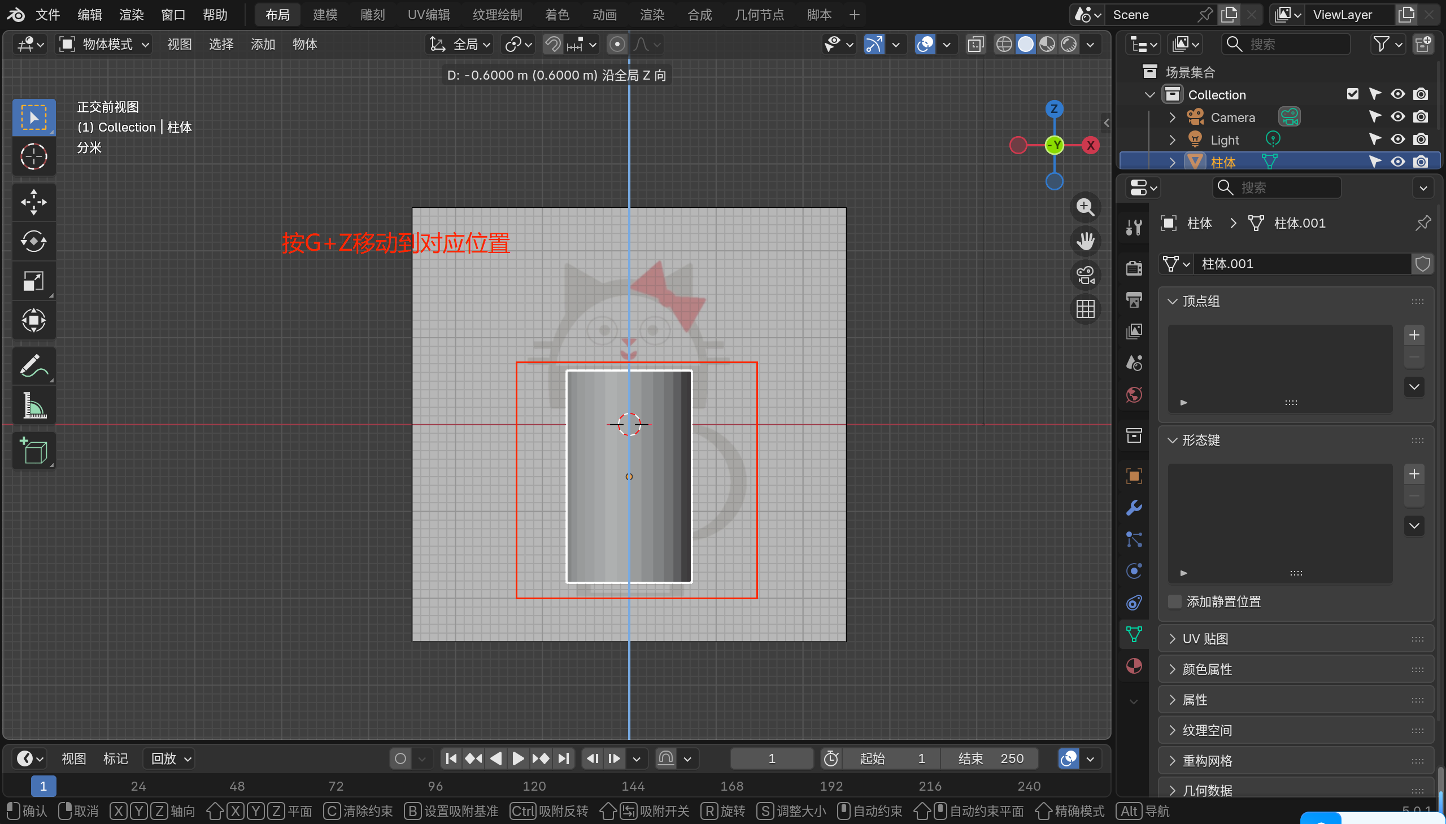Select the Rotate tool

click(x=33, y=242)
